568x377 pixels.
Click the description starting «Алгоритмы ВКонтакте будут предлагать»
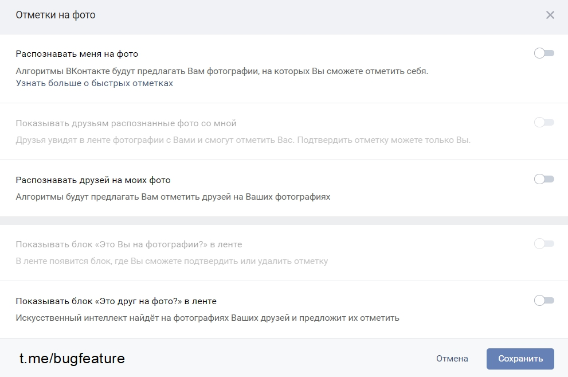pyautogui.click(x=222, y=72)
